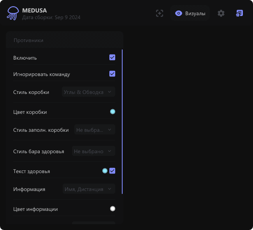This screenshot has height=230, width=253.
Task: Toggle the Текст здоровья checkbox
Action: click(112, 171)
